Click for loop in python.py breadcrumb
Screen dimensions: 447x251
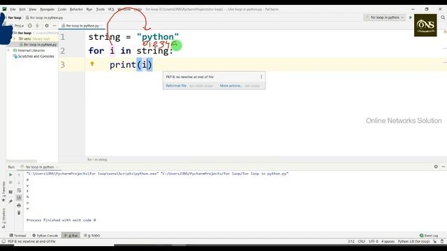[x=44, y=17]
